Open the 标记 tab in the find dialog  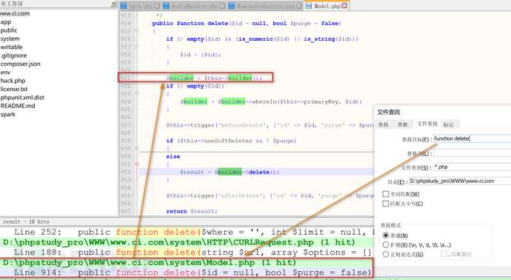(x=449, y=124)
